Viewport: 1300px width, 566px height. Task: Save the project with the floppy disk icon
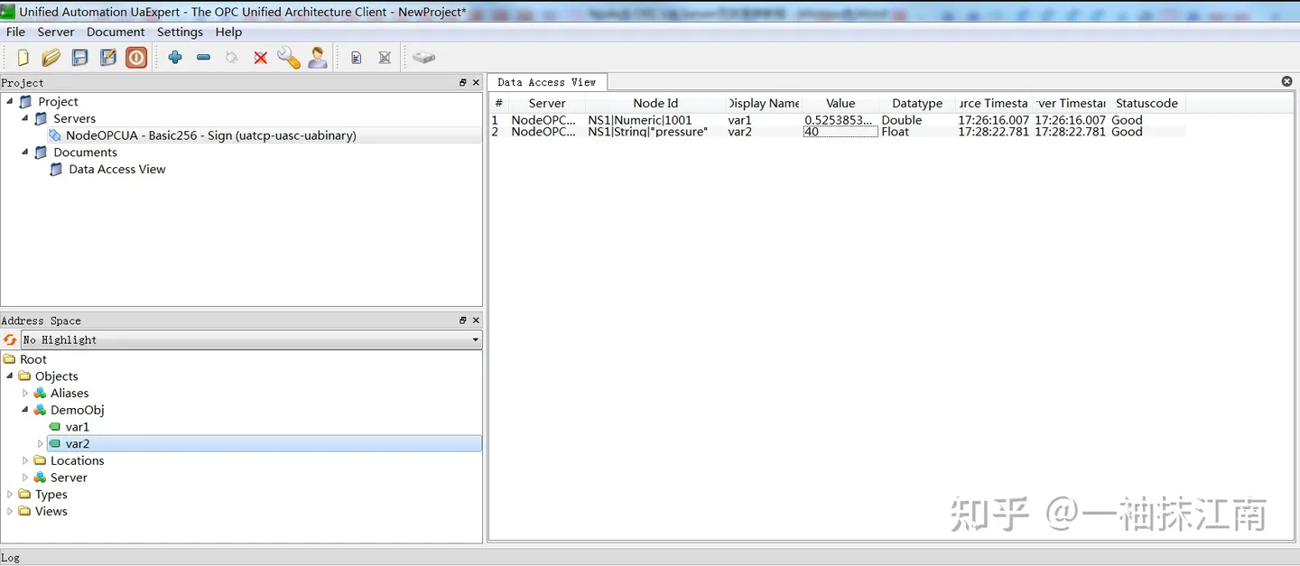coord(80,58)
